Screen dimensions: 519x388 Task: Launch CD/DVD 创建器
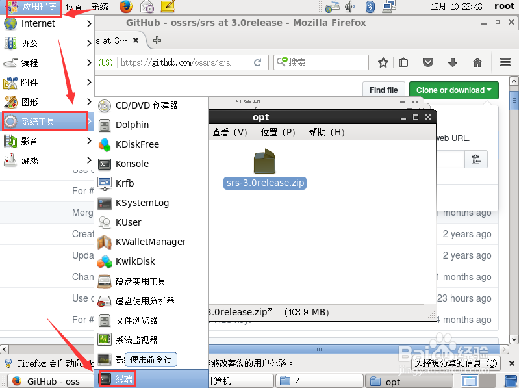151,105
